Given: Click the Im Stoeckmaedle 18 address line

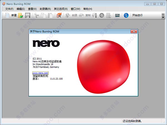Looking at the screenshot, I should 43,64.
